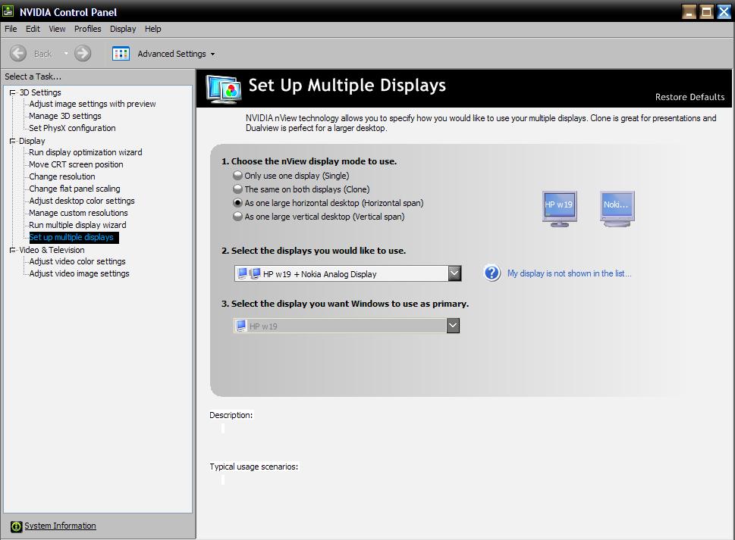Screen dimensions: 735x540
Task: Select Set up multiple displays task
Action: 74,238
